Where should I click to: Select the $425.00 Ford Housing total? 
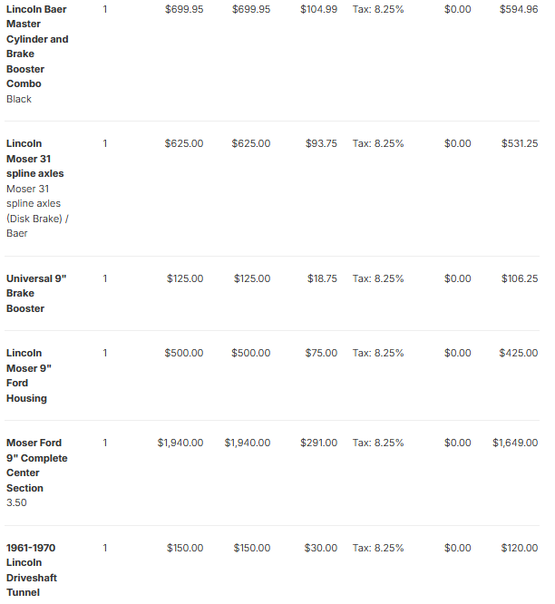tap(519, 353)
